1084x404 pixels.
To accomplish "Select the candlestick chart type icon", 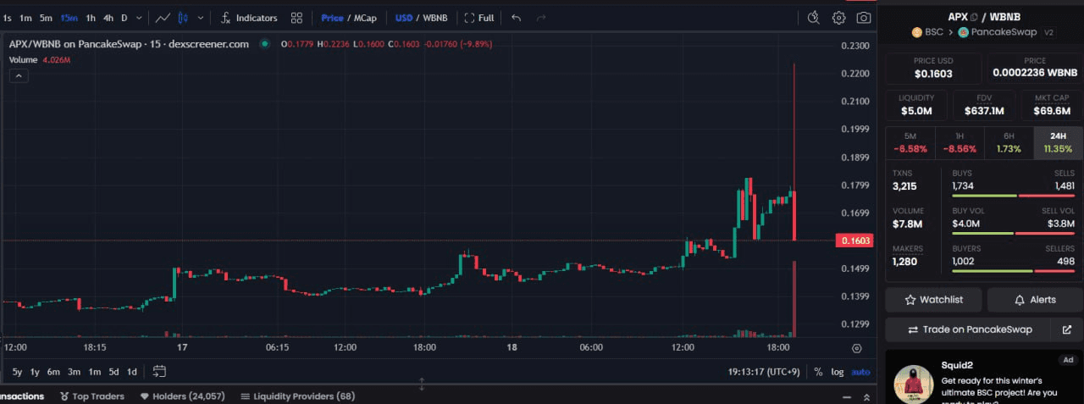I will click(x=182, y=18).
